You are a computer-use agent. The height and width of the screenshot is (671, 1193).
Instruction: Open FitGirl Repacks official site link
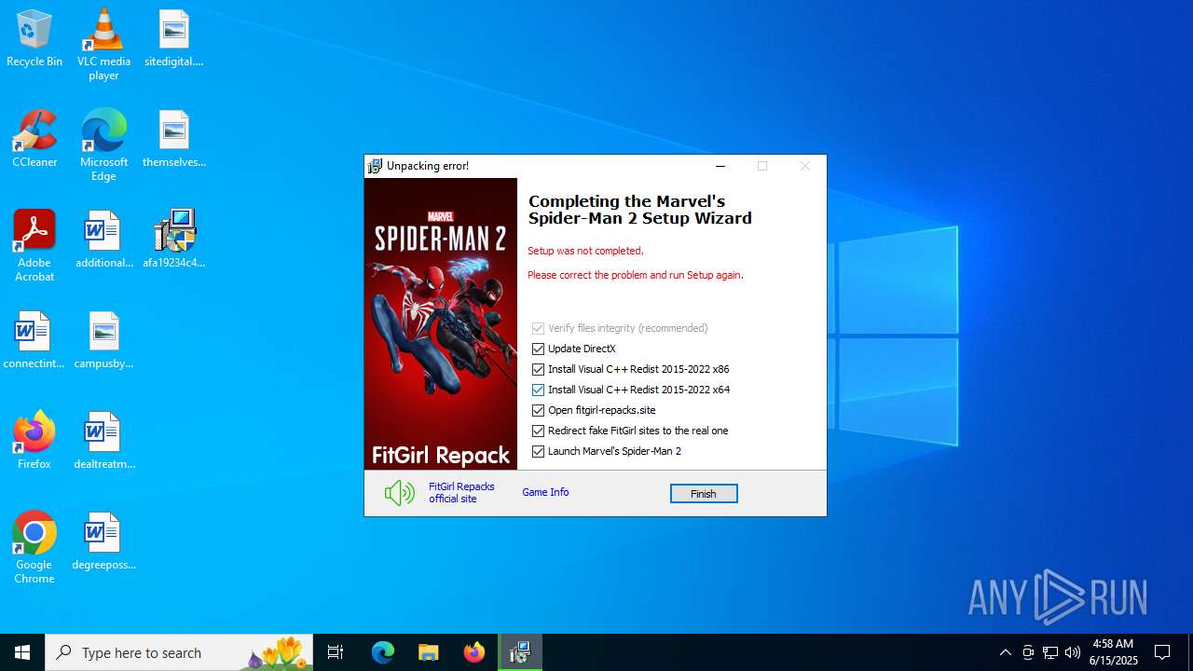[x=461, y=493]
